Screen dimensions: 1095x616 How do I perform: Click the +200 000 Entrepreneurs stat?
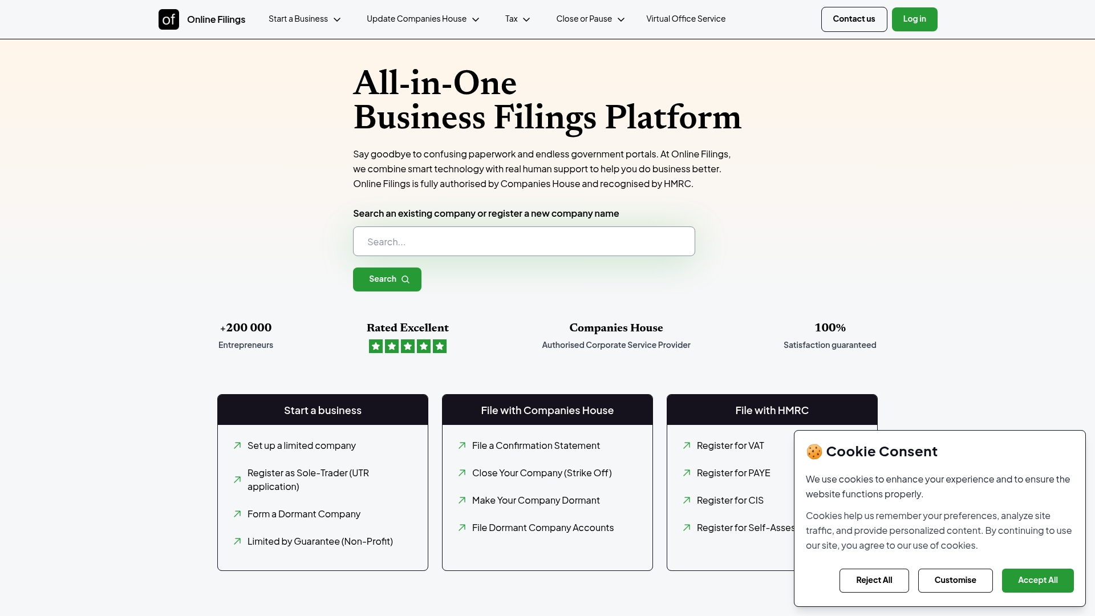click(246, 335)
